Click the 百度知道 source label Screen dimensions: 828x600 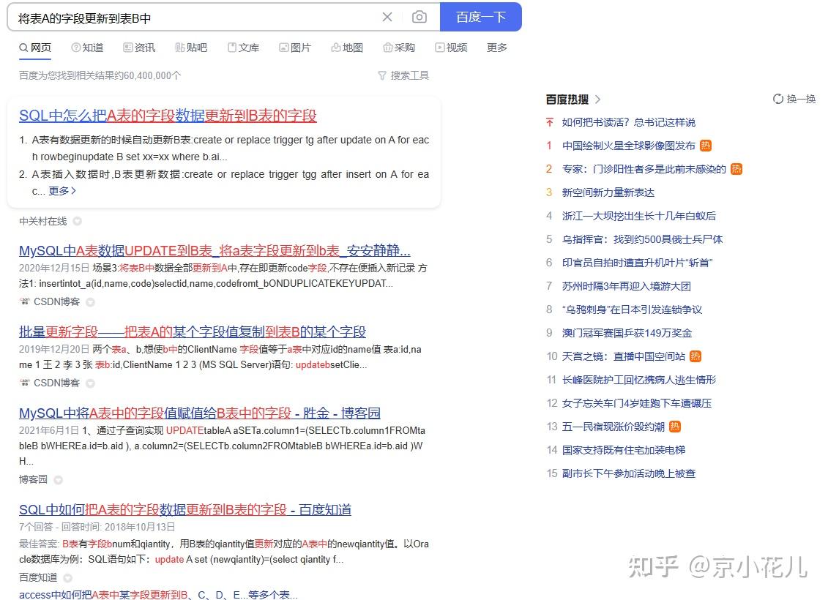pos(38,577)
